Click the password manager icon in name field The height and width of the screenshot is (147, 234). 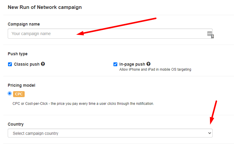click(x=210, y=34)
